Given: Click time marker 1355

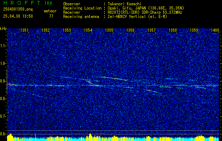Looking at the screenshot, I should 109,30.
